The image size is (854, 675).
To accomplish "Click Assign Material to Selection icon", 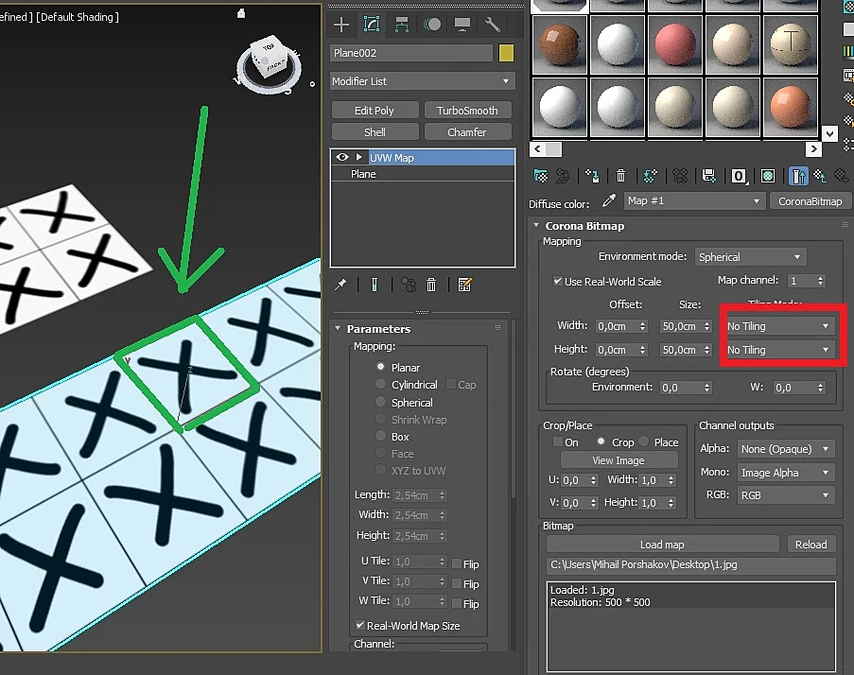I will click(x=592, y=176).
